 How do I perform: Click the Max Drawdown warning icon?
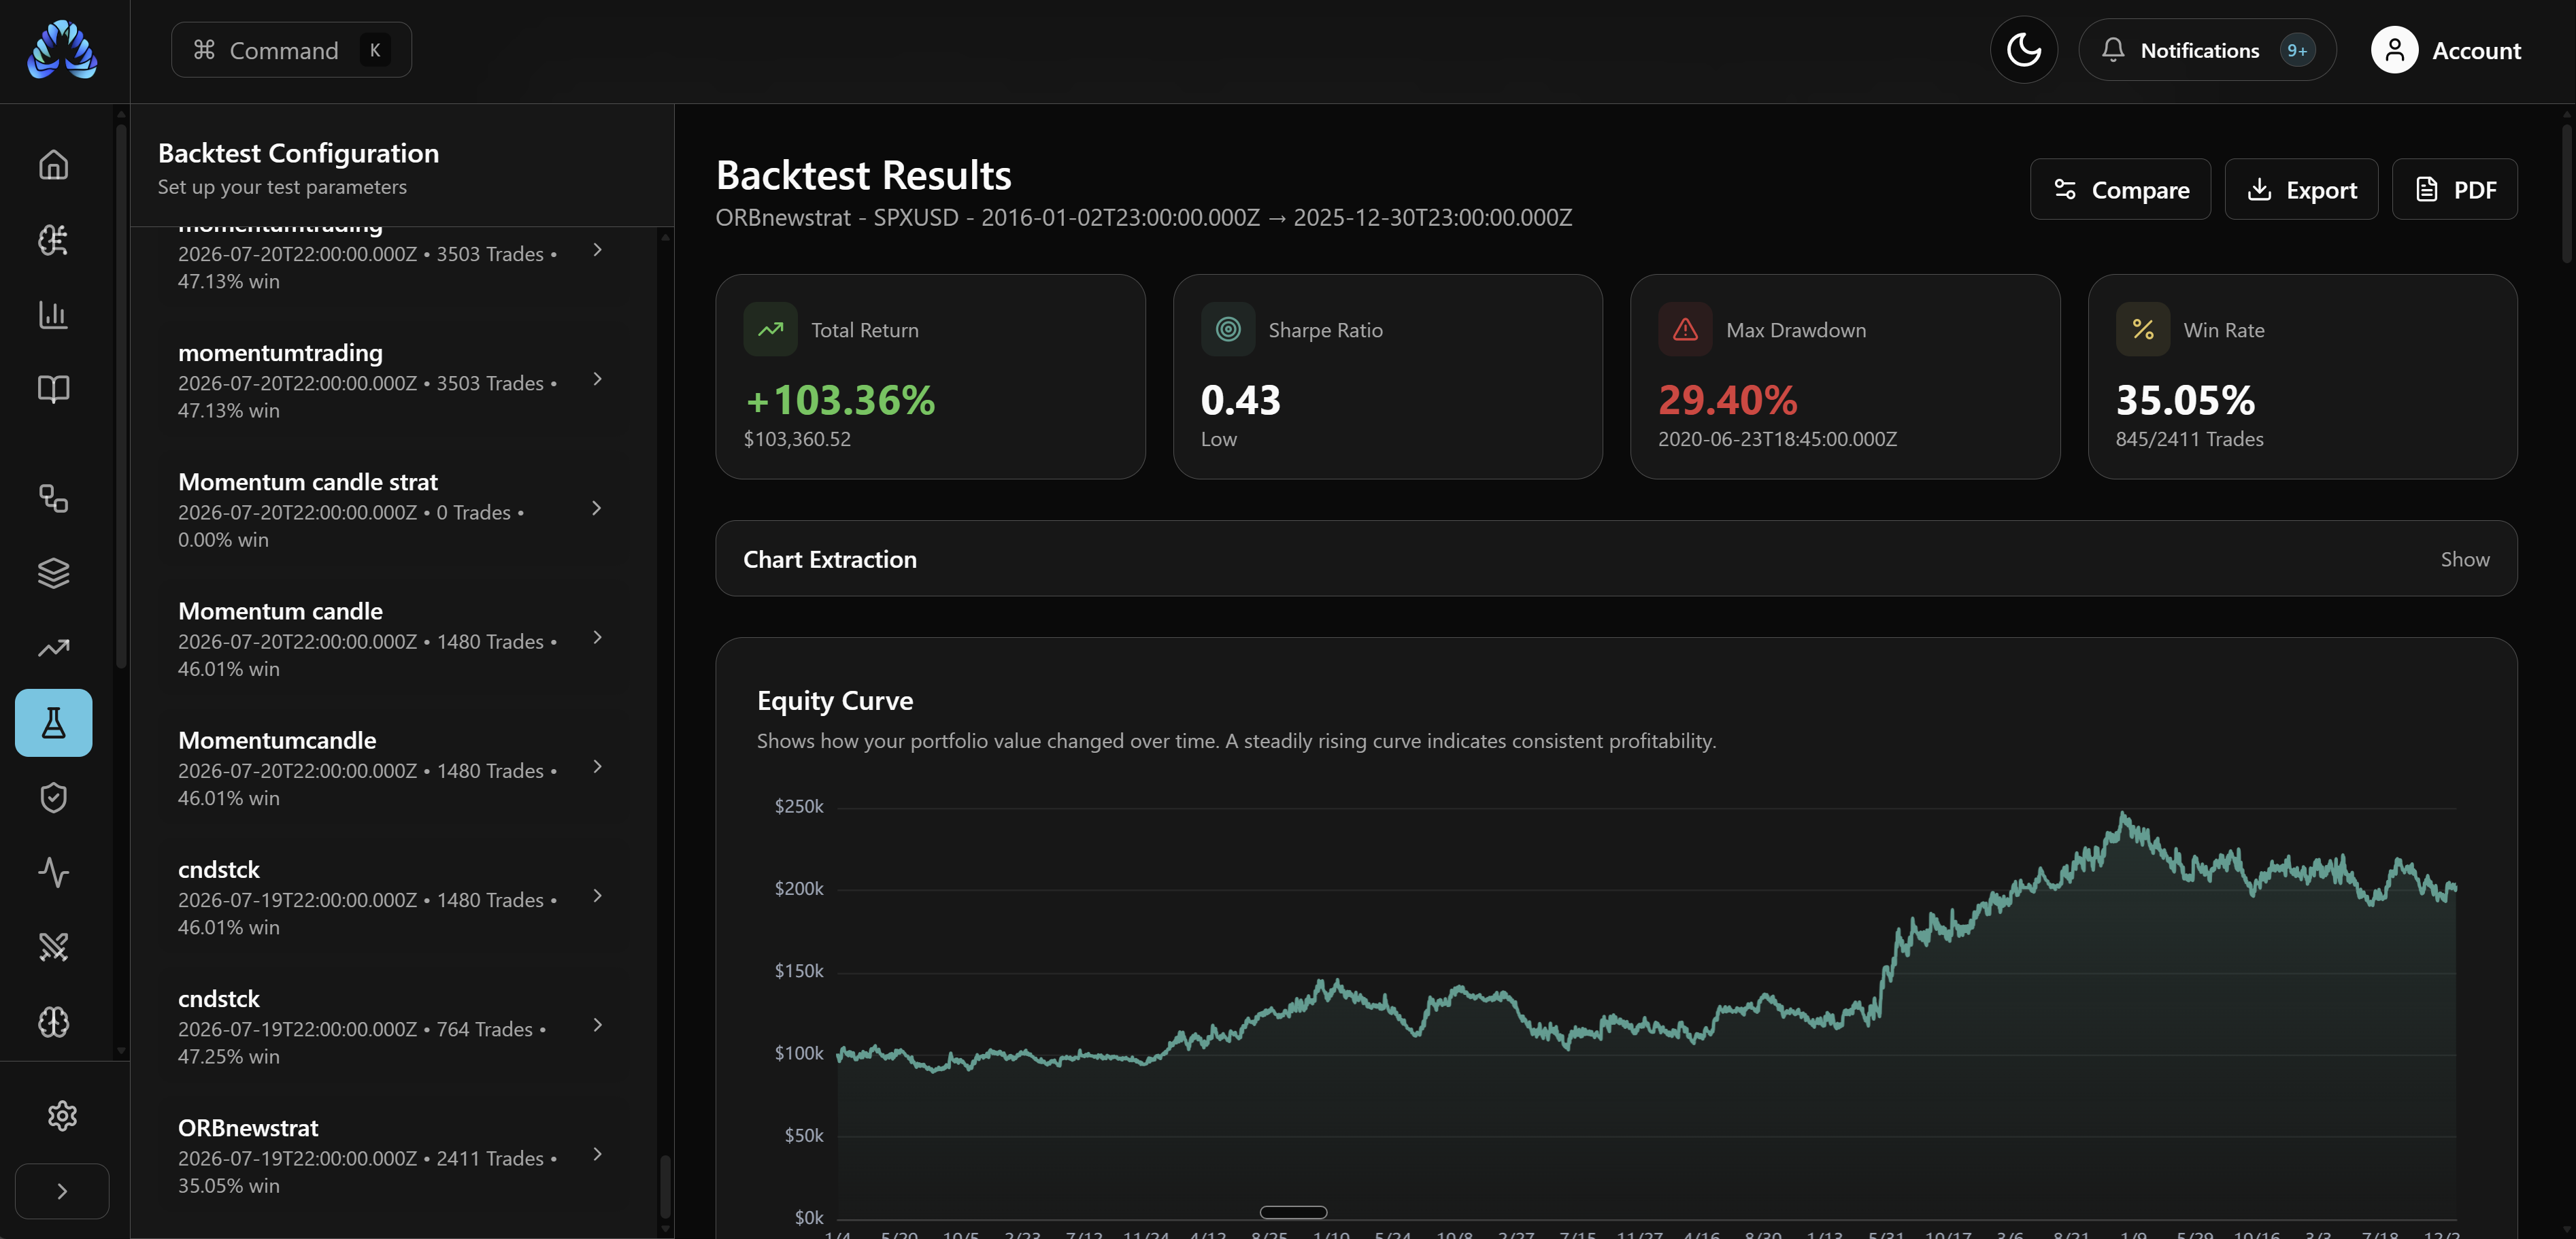click(1685, 329)
